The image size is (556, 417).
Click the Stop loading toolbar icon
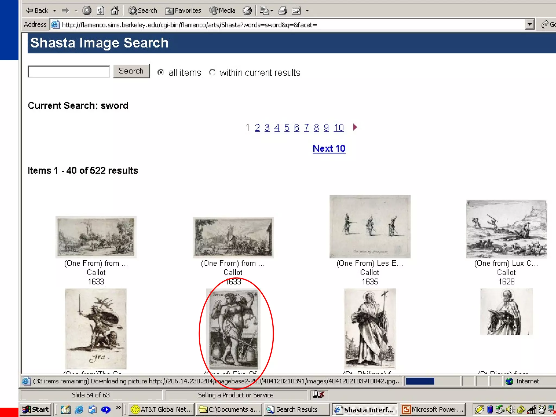(87, 11)
